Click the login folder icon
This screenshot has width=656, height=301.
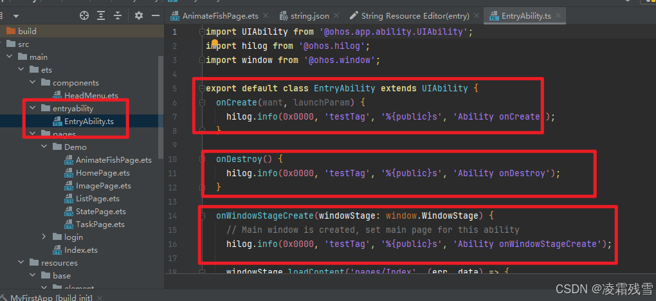tap(57, 237)
